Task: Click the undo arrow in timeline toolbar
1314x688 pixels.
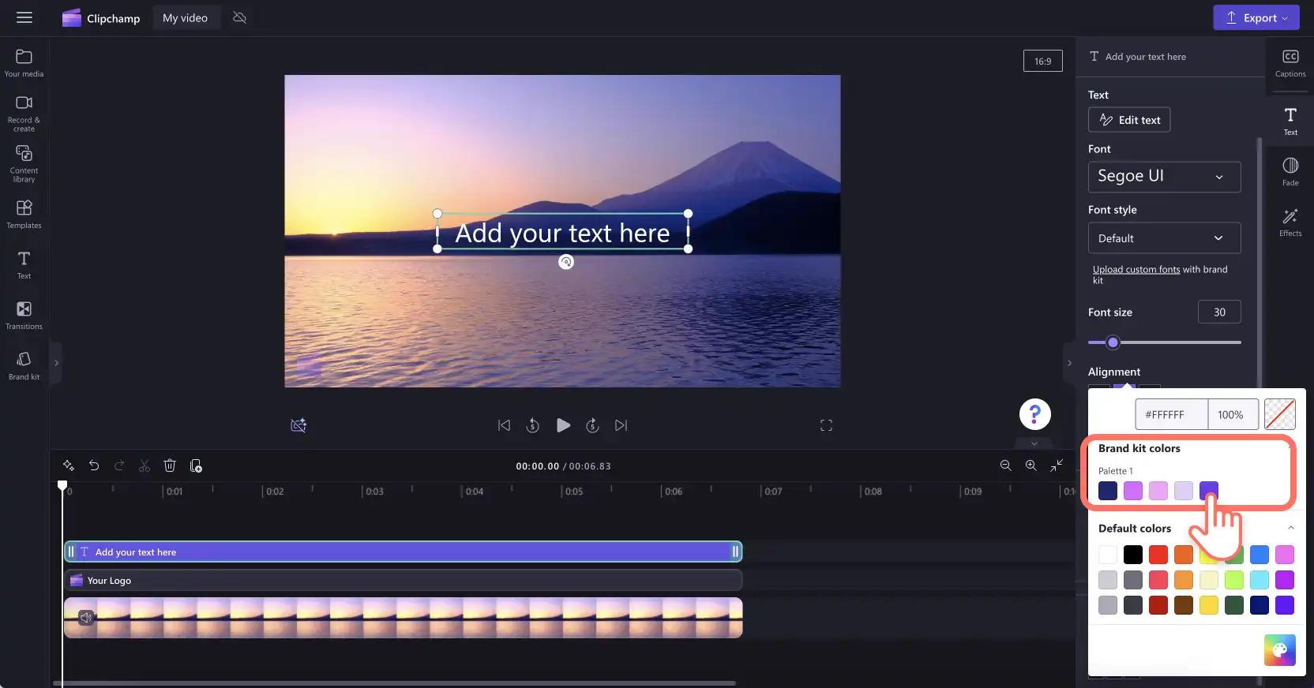Action: [94, 466]
